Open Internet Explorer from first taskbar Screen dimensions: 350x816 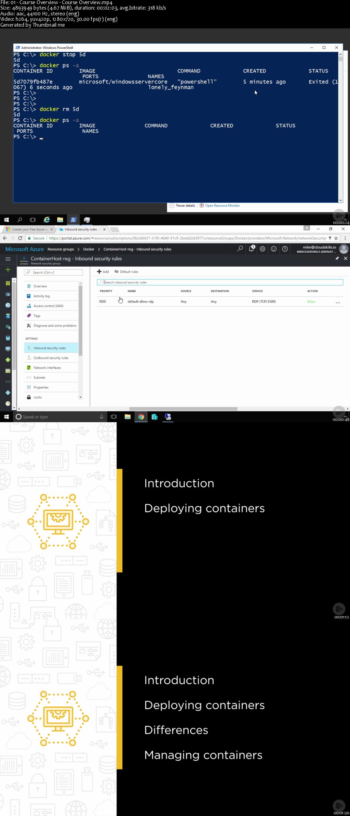click(x=47, y=220)
